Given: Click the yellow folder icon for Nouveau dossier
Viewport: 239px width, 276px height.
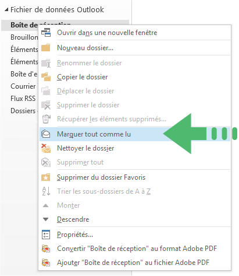Looking at the screenshot, I should tap(46, 48).
